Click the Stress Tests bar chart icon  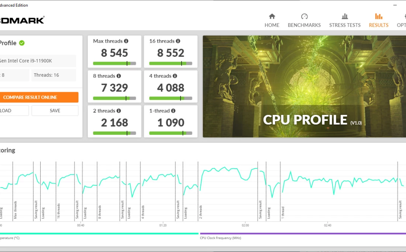(345, 16)
